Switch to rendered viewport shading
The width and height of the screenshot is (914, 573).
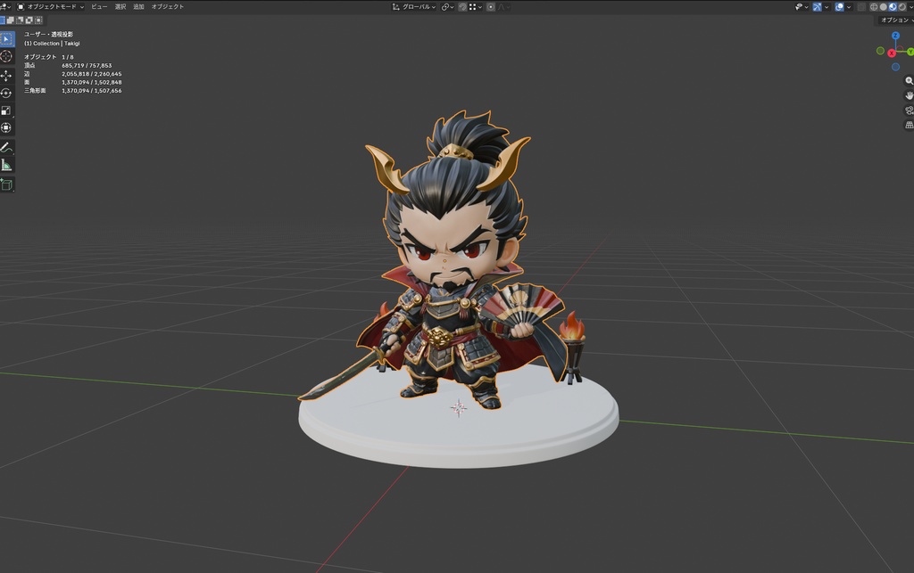click(x=902, y=7)
